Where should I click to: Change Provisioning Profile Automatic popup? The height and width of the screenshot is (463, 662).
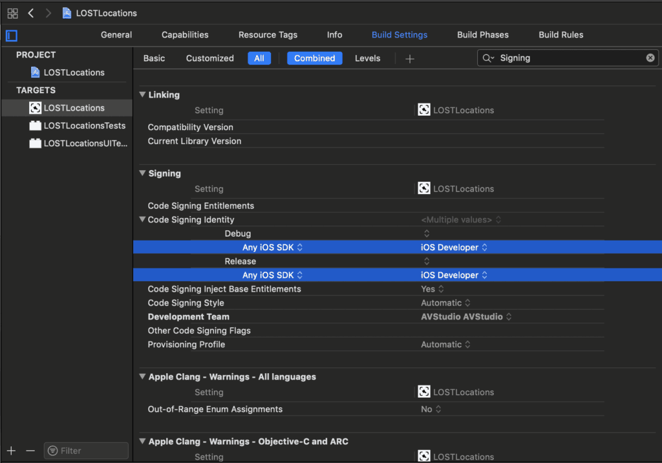click(x=445, y=344)
